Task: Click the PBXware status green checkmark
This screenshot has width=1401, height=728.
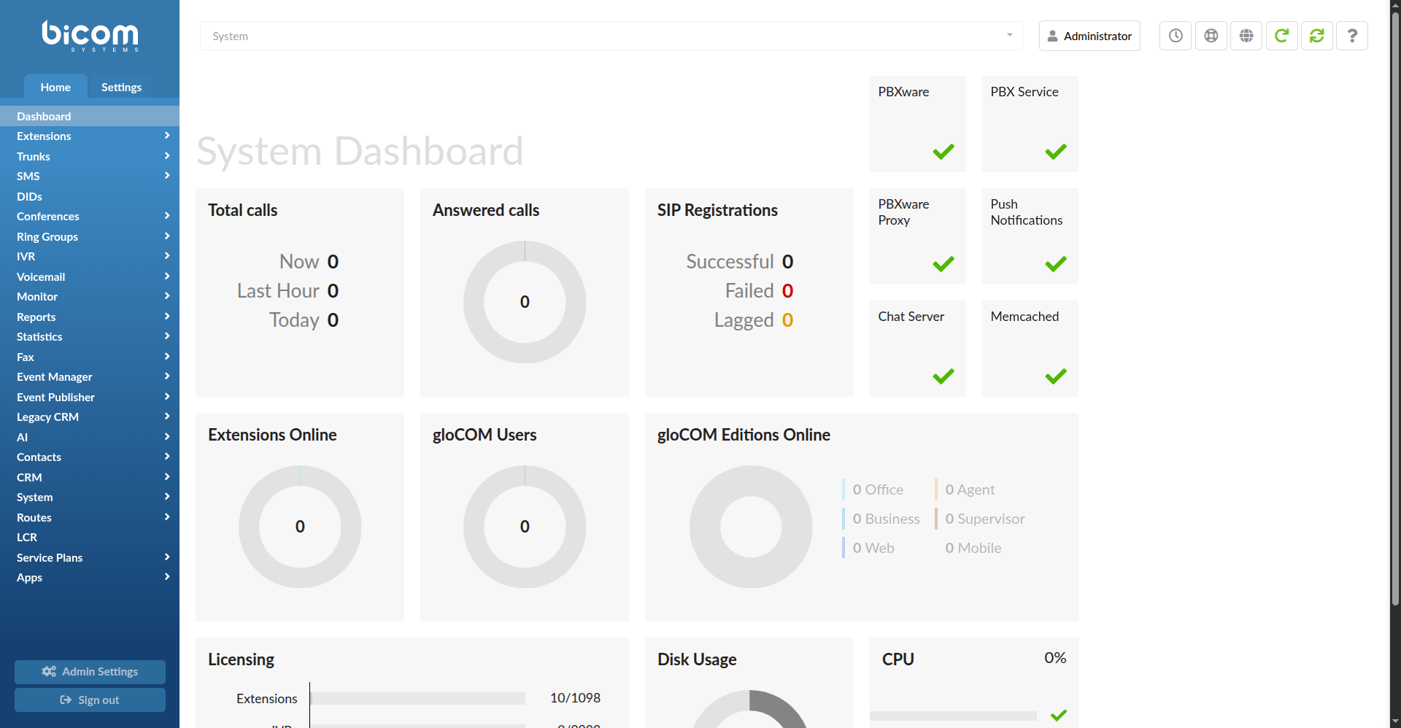Action: (x=943, y=152)
